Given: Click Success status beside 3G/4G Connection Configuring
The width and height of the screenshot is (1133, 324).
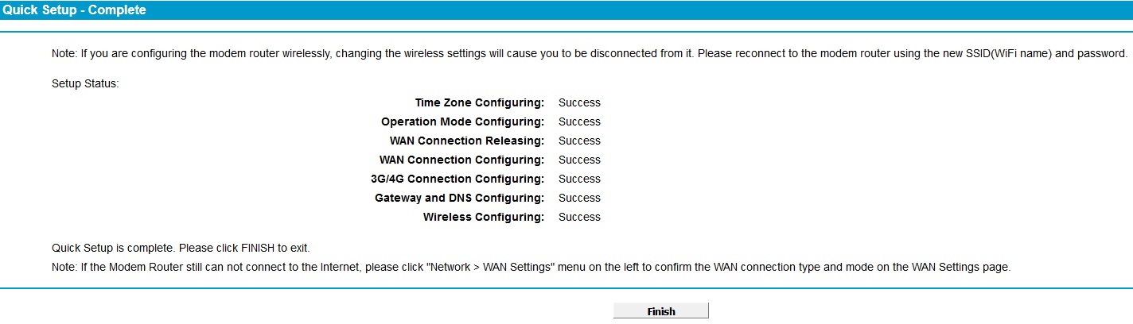Looking at the screenshot, I should (x=579, y=179).
